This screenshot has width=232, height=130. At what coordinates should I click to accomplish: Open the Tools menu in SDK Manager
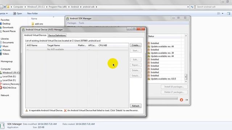pos(81,23)
